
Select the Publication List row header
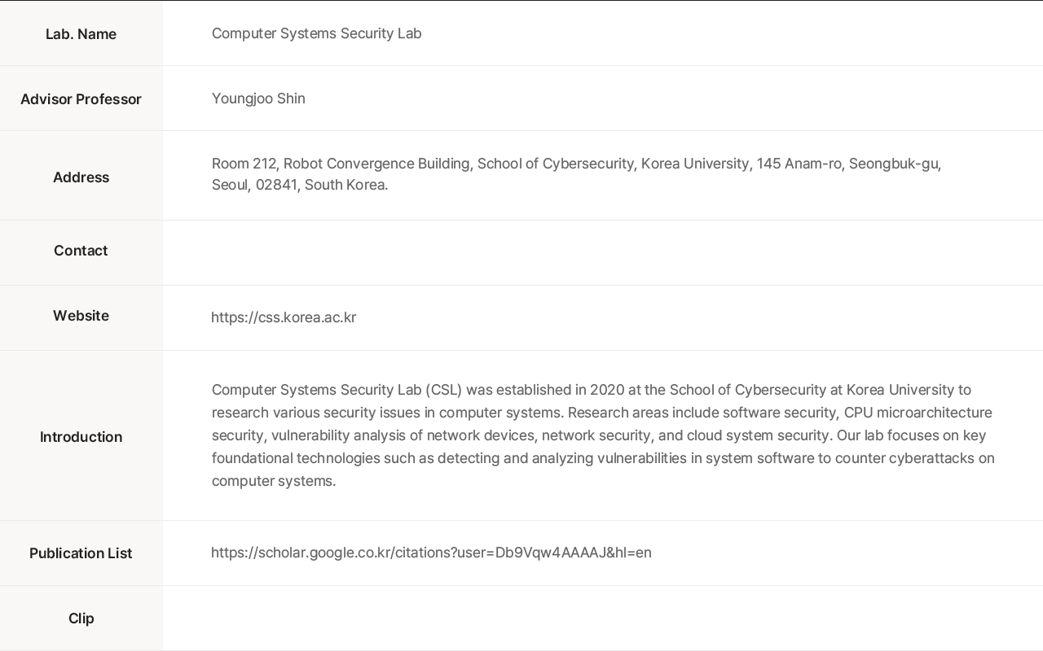pos(81,553)
